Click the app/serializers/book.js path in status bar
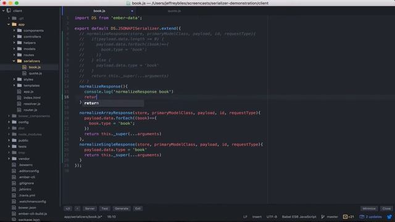The width and height of the screenshot is (395, 222). [83, 216]
